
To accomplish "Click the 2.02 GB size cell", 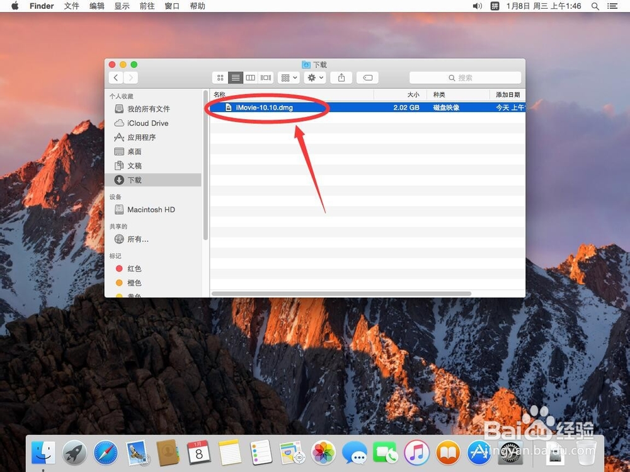I will coord(406,107).
